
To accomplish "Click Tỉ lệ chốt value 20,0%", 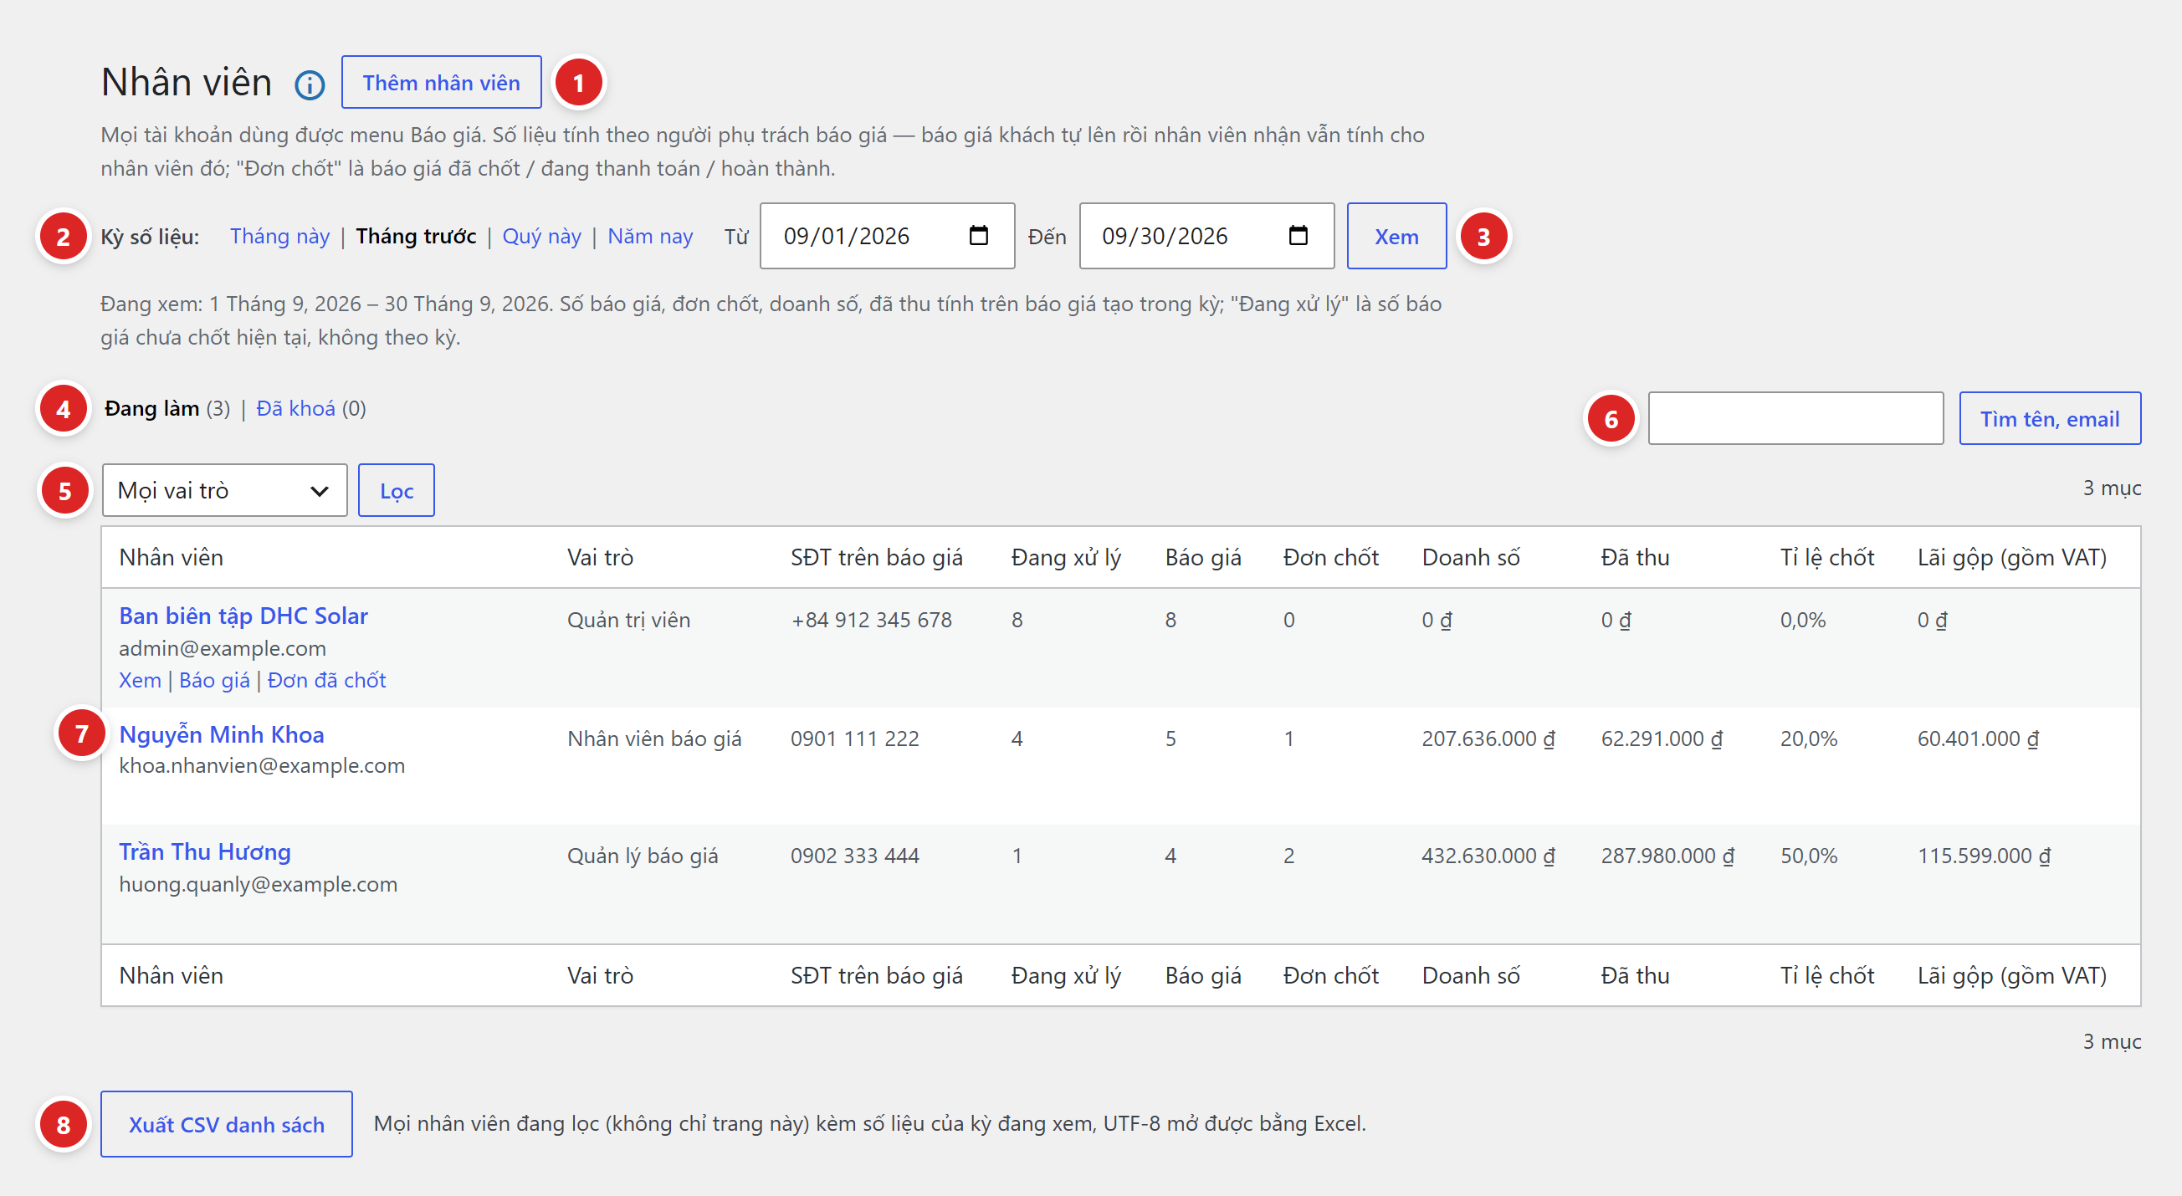I will [1809, 739].
